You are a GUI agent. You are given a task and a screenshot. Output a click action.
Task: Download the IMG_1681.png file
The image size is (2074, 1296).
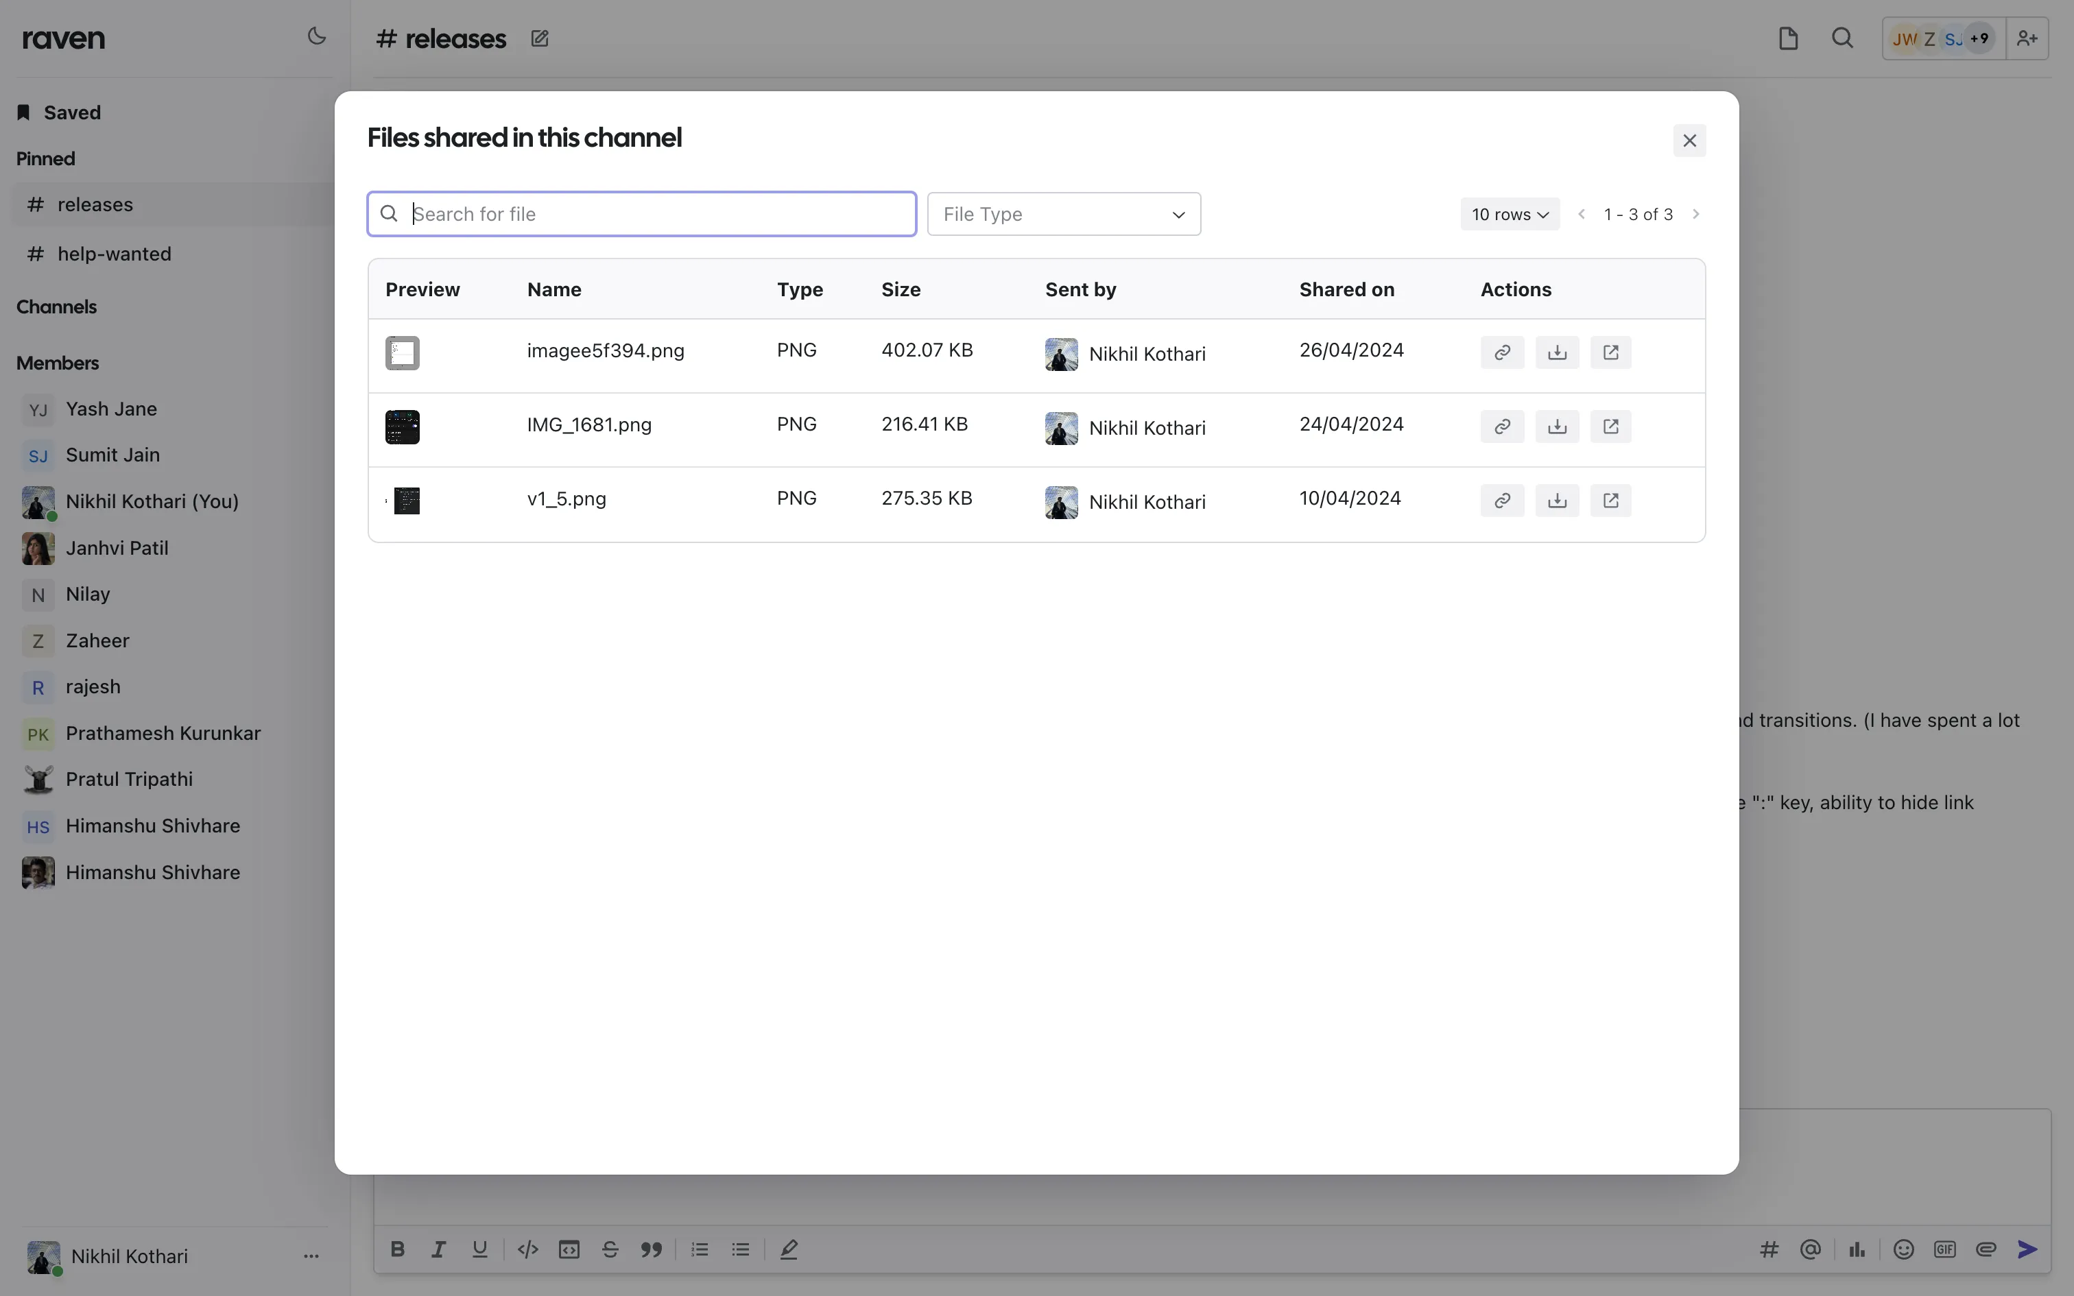[x=1556, y=426]
